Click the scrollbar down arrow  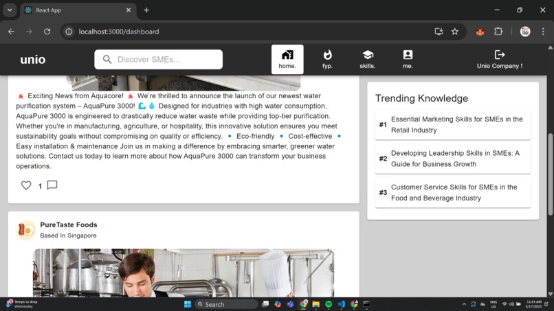(550, 294)
